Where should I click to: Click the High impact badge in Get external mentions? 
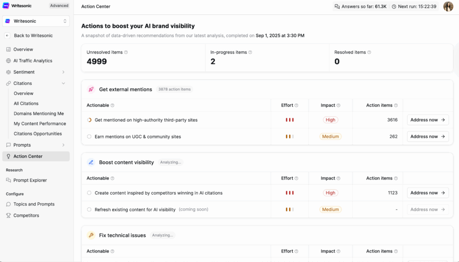pos(330,120)
